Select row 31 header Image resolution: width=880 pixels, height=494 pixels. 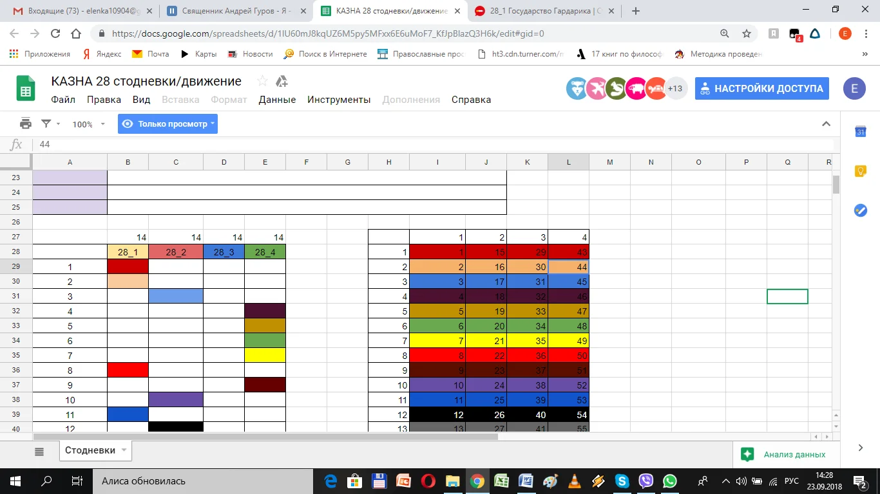coord(16,297)
